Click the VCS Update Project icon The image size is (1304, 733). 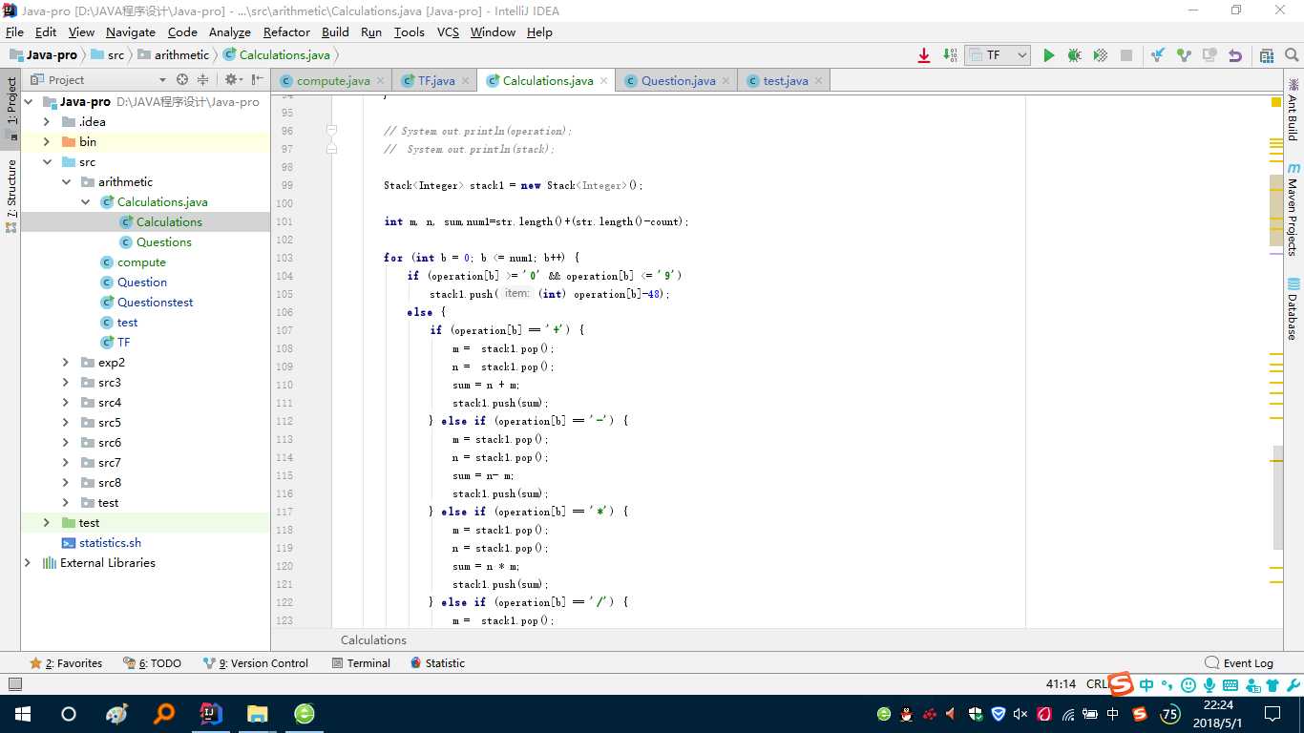click(1158, 55)
